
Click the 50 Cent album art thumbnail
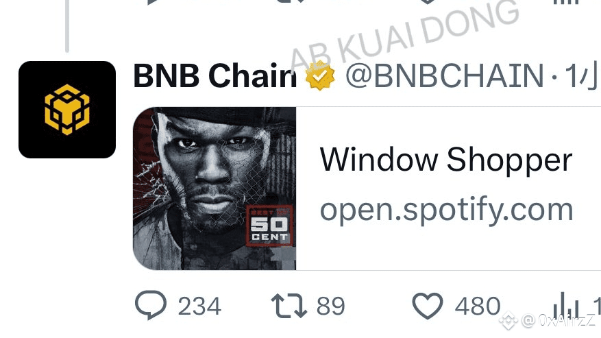pos(214,189)
